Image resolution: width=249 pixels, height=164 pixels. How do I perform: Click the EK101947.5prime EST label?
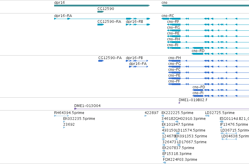coord(178,125)
